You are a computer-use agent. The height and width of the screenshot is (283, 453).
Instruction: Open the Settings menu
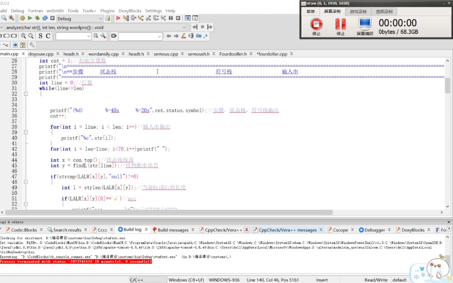click(153, 11)
